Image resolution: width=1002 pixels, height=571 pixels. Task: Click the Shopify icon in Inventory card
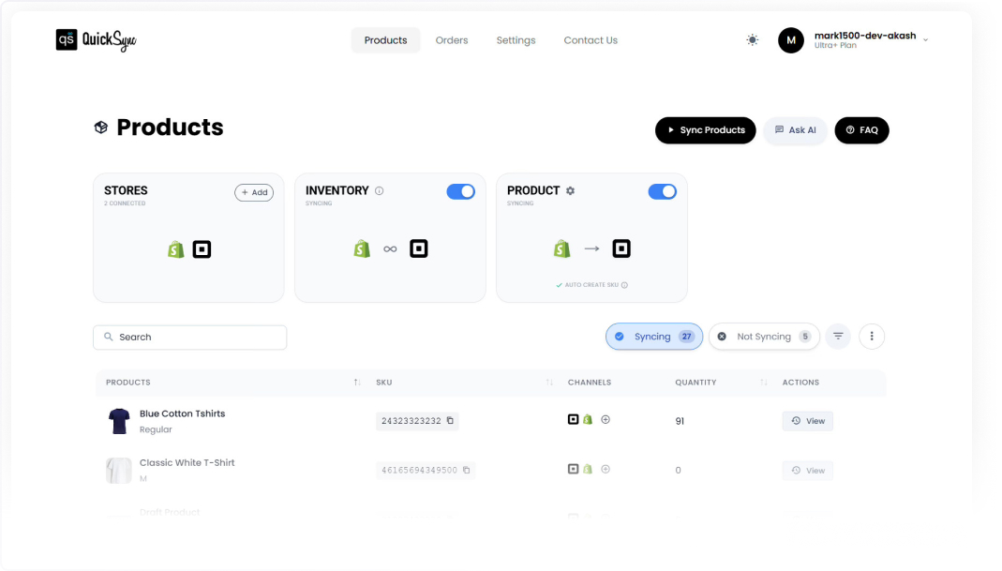pyautogui.click(x=362, y=248)
